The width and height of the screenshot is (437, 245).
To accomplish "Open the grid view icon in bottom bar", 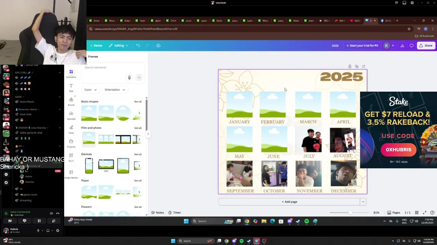I will [417, 213].
